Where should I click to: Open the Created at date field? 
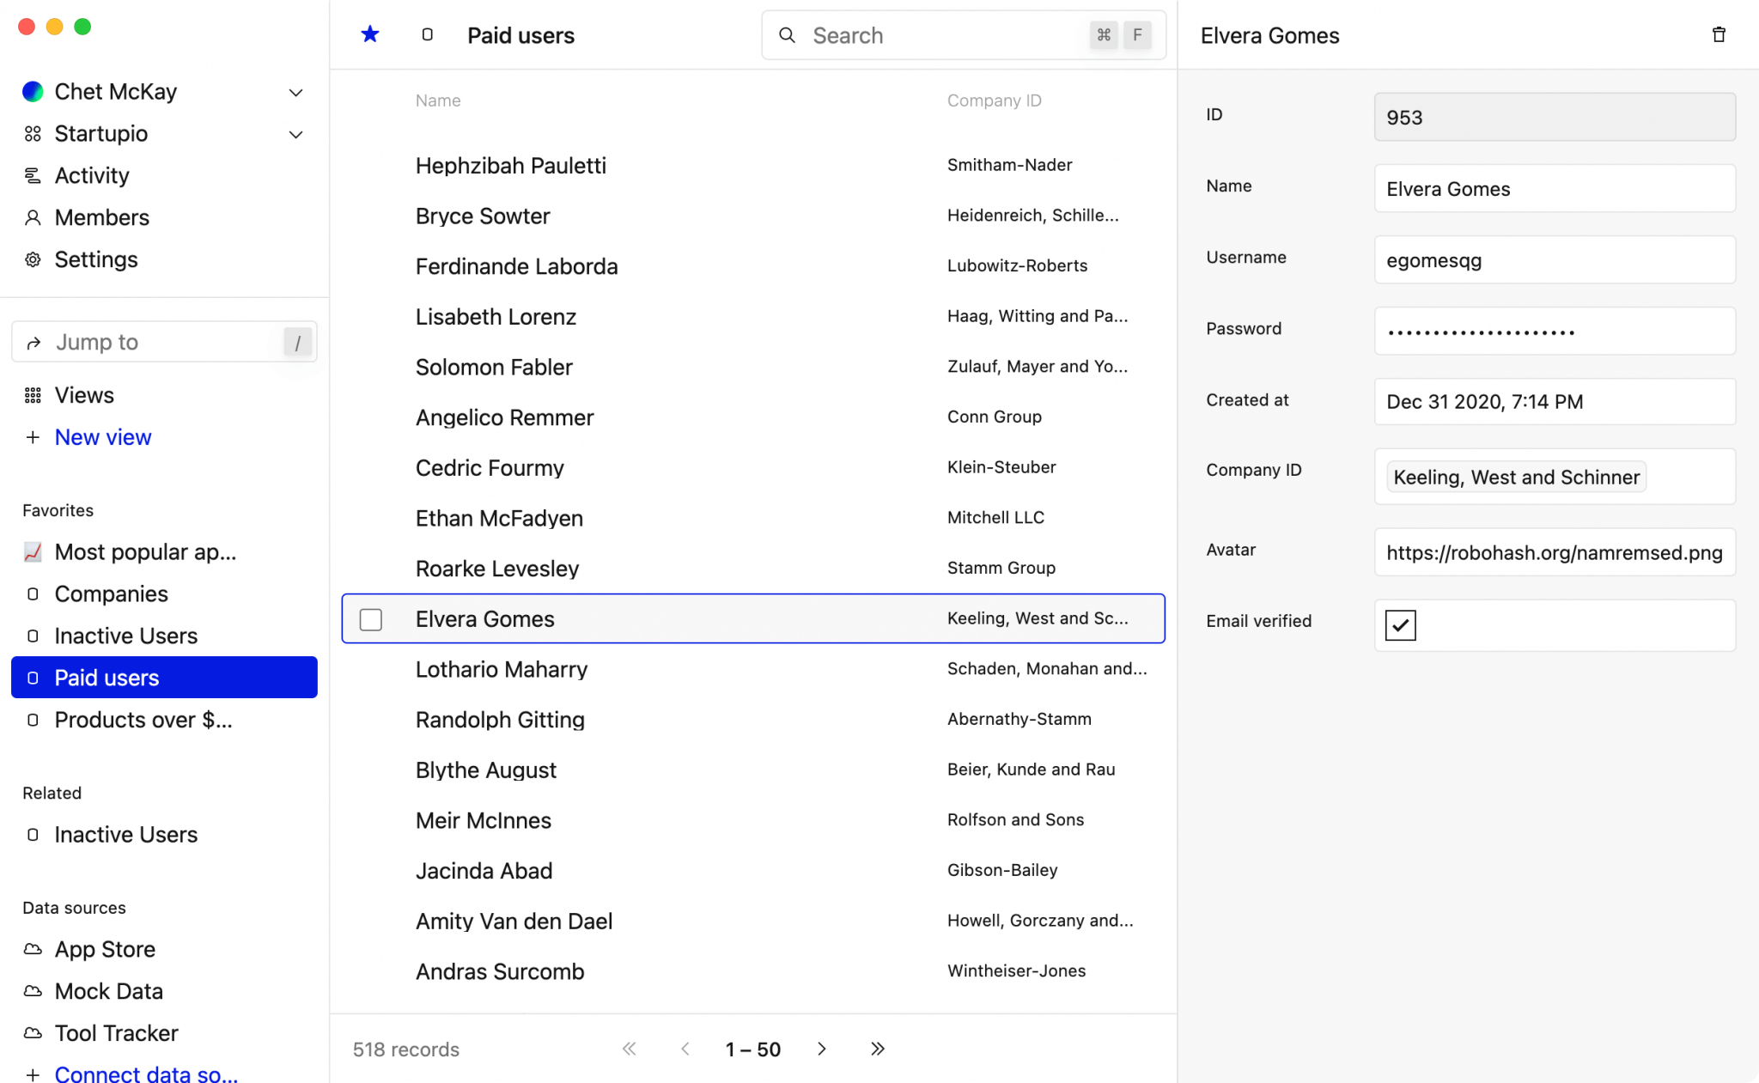tap(1555, 402)
